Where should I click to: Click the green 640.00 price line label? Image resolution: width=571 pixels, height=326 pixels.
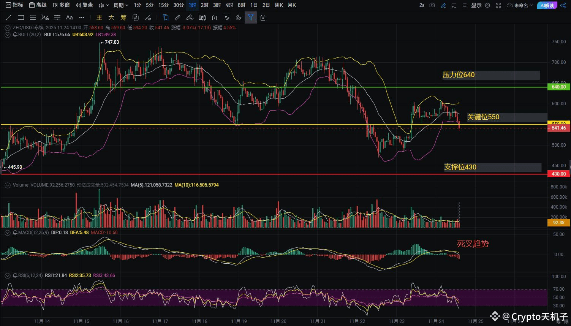(x=558, y=87)
